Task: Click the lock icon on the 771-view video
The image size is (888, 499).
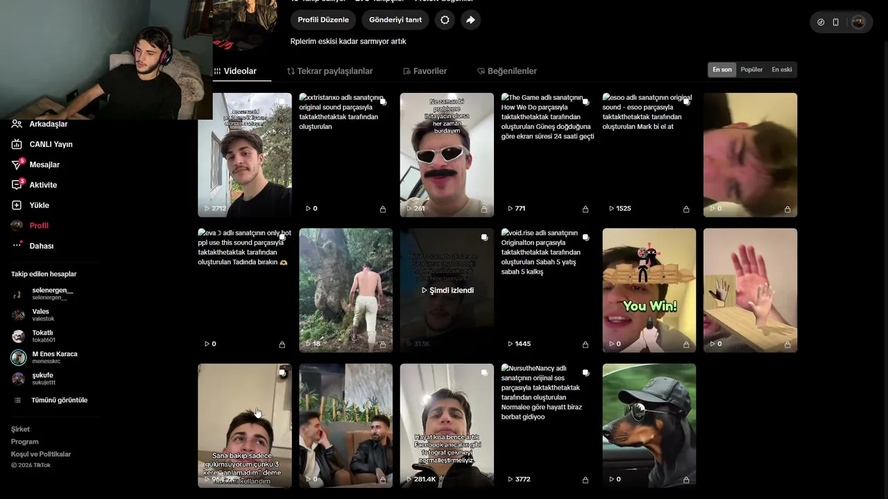Action: (x=585, y=209)
